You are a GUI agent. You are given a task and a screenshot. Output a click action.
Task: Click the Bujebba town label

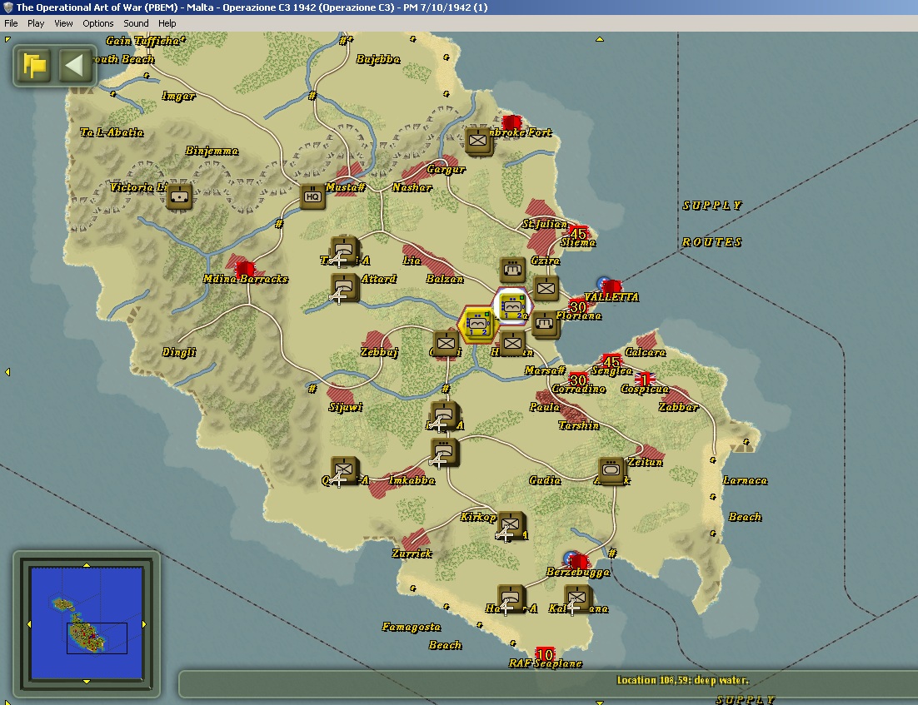point(378,59)
